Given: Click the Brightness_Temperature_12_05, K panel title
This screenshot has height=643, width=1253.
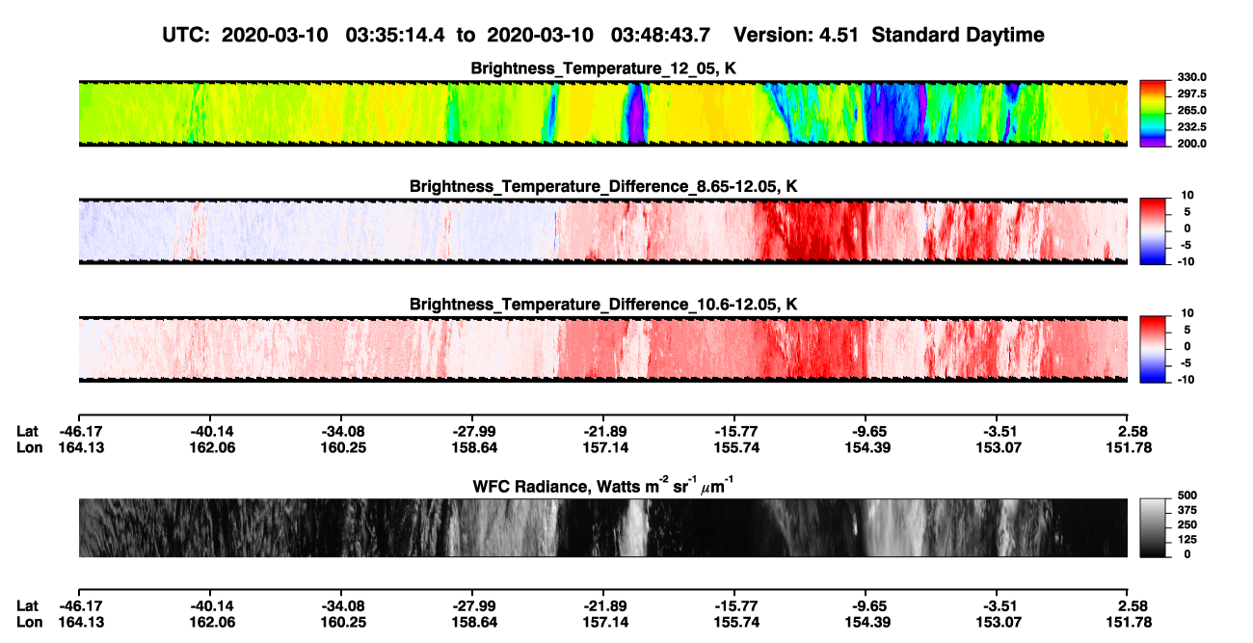Looking at the screenshot, I should (603, 68).
